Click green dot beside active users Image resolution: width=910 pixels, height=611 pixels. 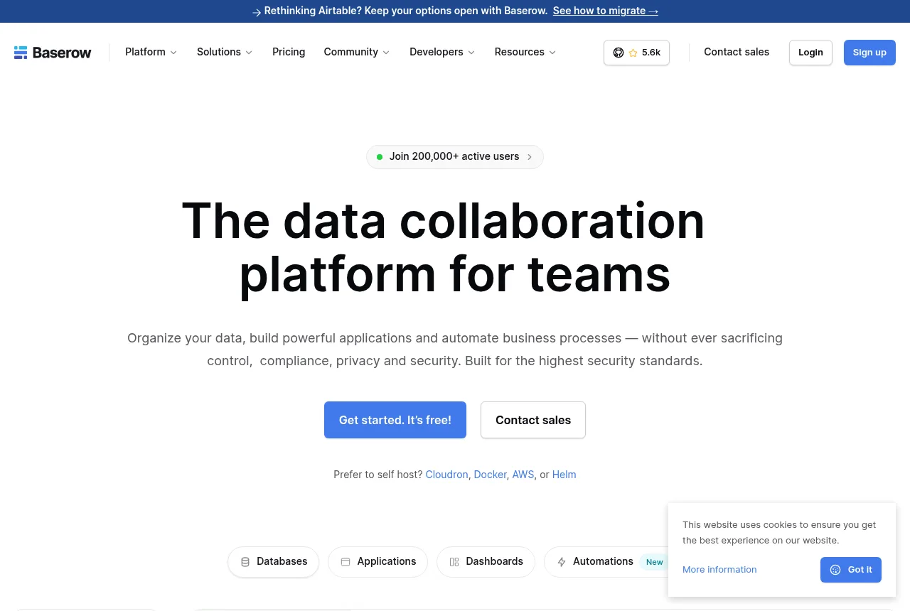point(380,157)
